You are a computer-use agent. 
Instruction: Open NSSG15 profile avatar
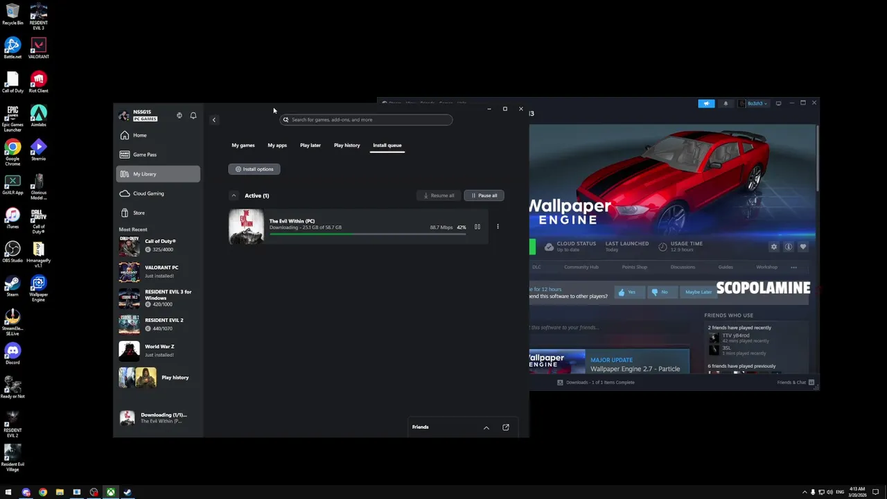click(x=124, y=115)
